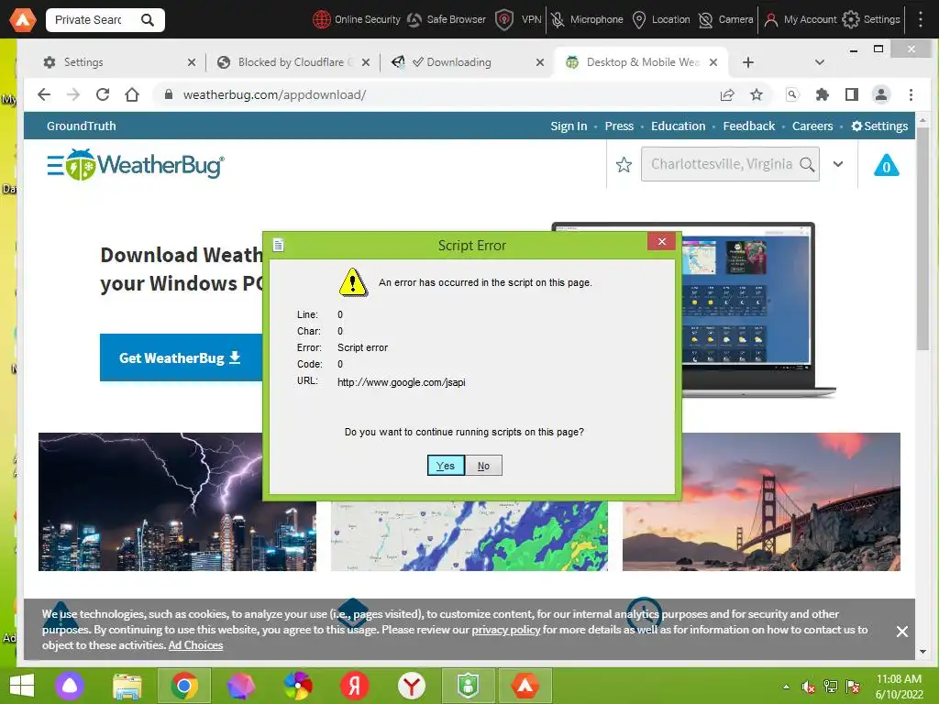Open the Careers link

812,126
